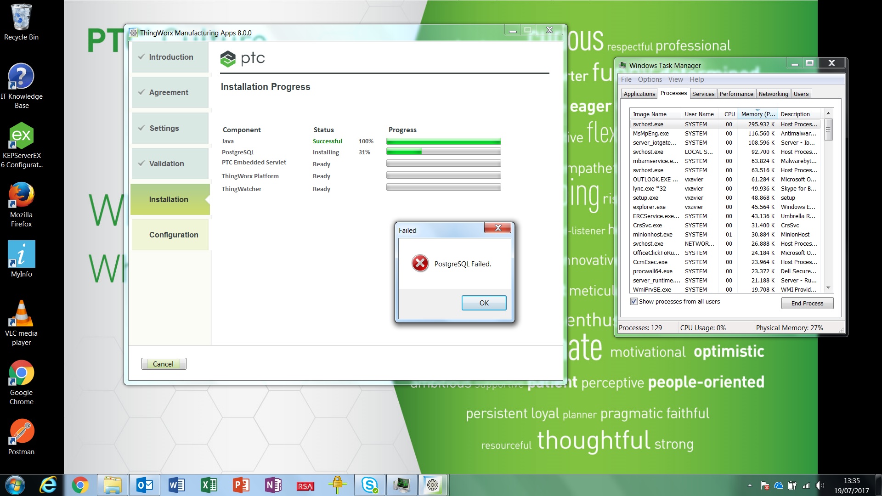The height and width of the screenshot is (496, 882).
Task: Cancel the ThingWorx installation
Action: click(x=164, y=364)
